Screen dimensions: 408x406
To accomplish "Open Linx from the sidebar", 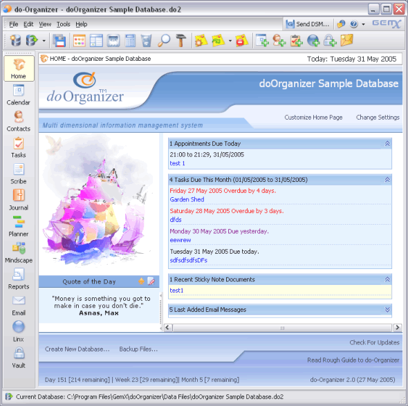I will (x=19, y=331).
